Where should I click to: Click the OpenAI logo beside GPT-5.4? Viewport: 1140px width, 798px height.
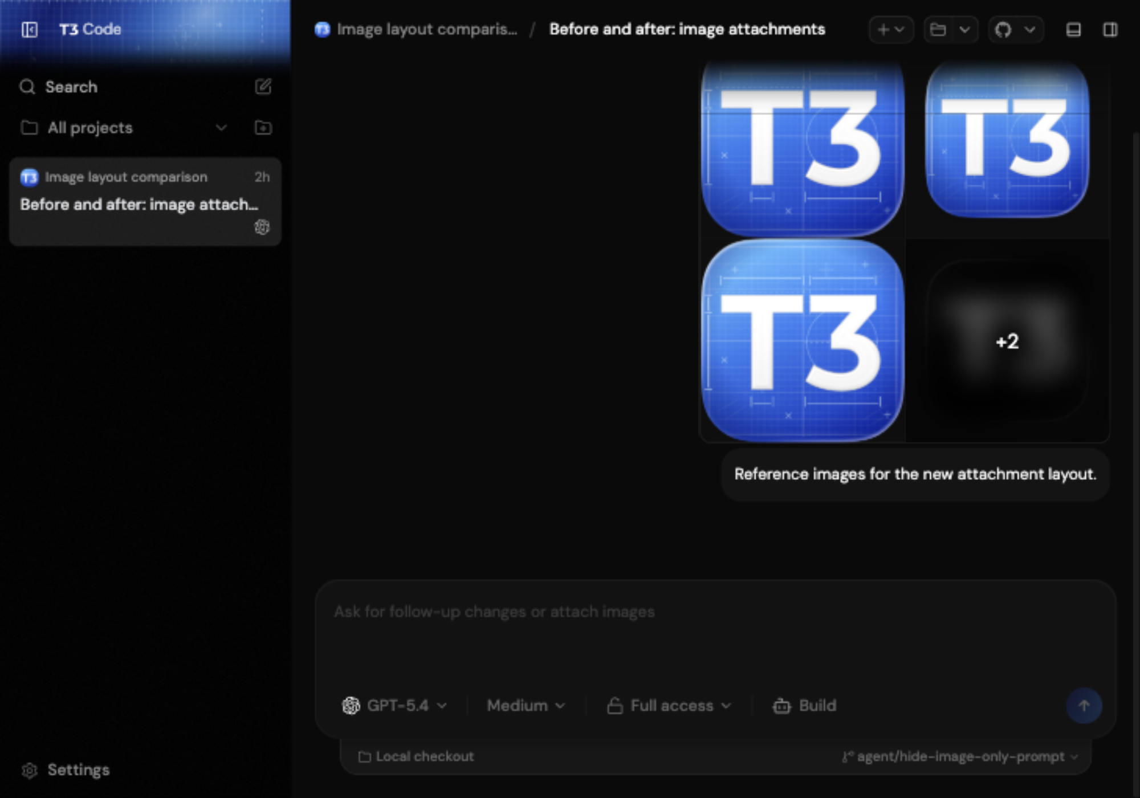pos(351,706)
